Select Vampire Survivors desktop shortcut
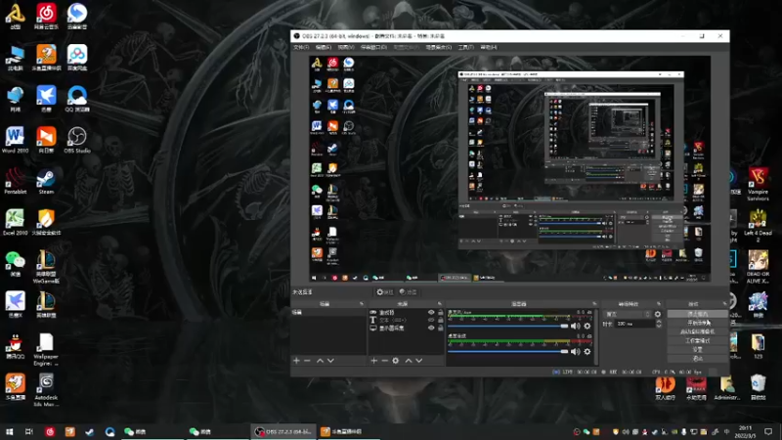The height and width of the screenshot is (440, 782). 758,184
